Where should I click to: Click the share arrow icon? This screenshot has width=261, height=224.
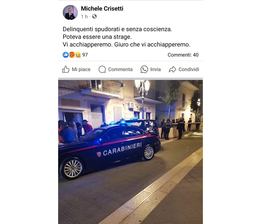coord(172,69)
